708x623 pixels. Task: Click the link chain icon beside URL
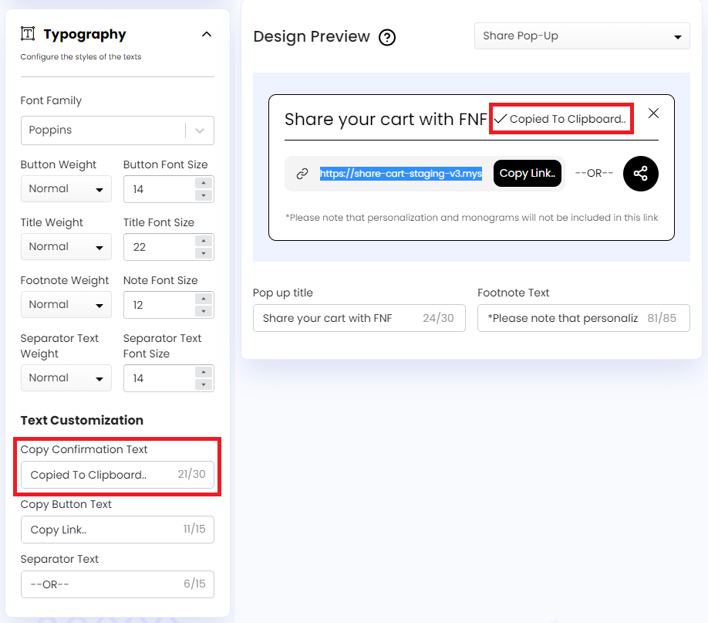click(x=302, y=174)
